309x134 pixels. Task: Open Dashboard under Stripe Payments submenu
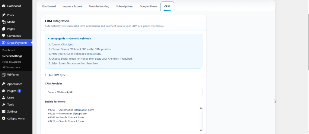click(x=9, y=50)
